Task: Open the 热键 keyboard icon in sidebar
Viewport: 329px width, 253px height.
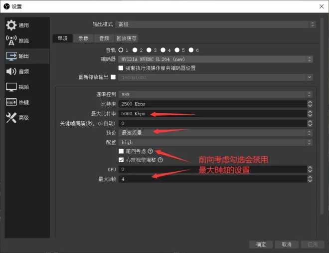Action: 11,102
